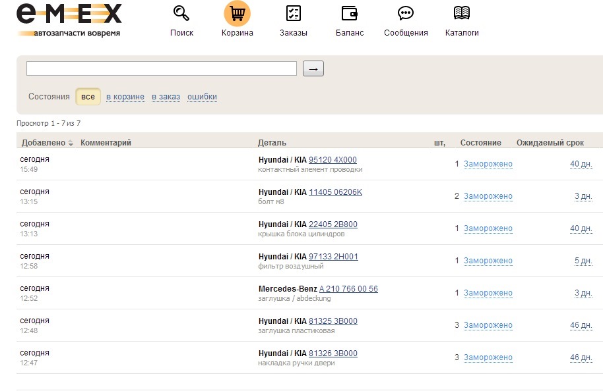Click the Деталь column header
The height and width of the screenshot is (391, 603).
pyautogui.click(x=272, y=143)
